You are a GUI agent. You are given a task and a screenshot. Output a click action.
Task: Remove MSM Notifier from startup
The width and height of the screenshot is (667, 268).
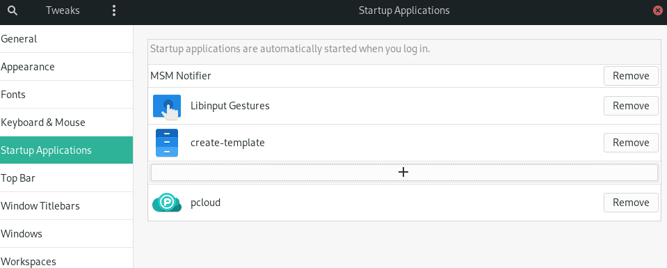(x=631, y=76)
